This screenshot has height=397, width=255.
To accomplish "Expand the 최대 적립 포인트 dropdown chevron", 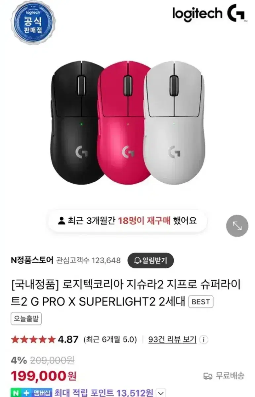I will [160, 393].
